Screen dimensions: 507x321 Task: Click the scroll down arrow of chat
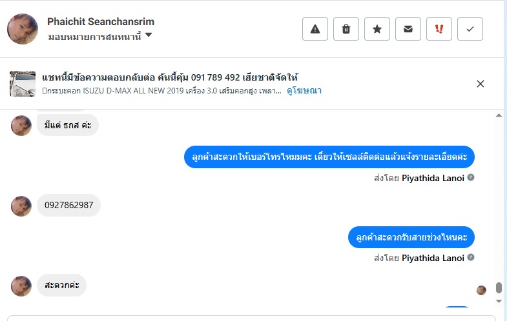499,300
